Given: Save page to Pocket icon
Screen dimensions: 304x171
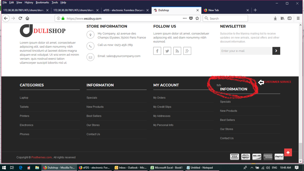Looking at the screenshot, I should click(191, 19).
